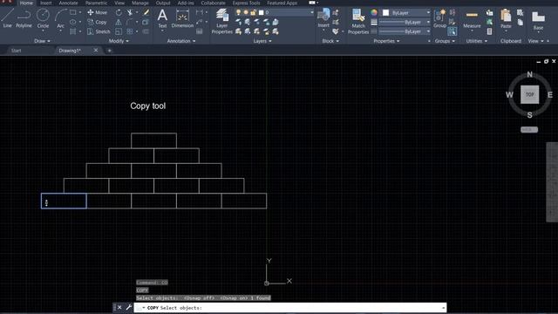Switch to the Start file tab

pos(17,51)
